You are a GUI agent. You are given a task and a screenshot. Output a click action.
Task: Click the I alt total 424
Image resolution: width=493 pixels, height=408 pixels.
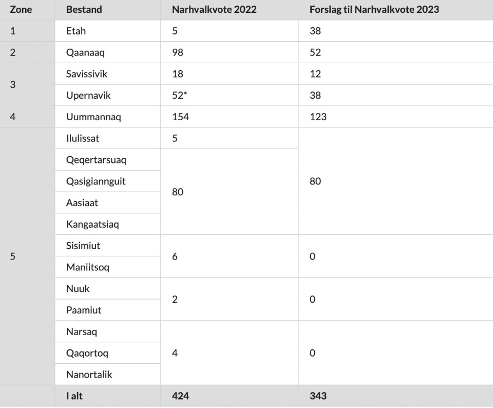point(180,396)
